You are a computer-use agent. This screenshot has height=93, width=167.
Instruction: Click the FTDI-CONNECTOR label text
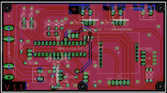coord(118,79)
